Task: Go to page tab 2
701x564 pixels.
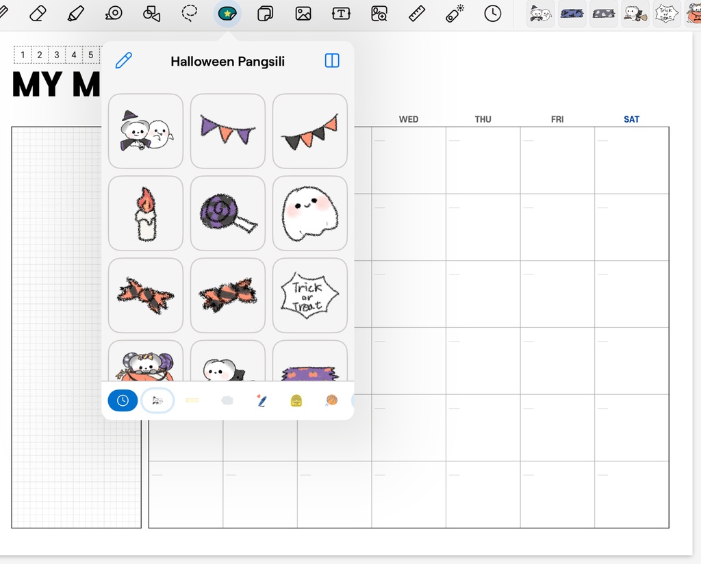Action: tap(40, 55)
